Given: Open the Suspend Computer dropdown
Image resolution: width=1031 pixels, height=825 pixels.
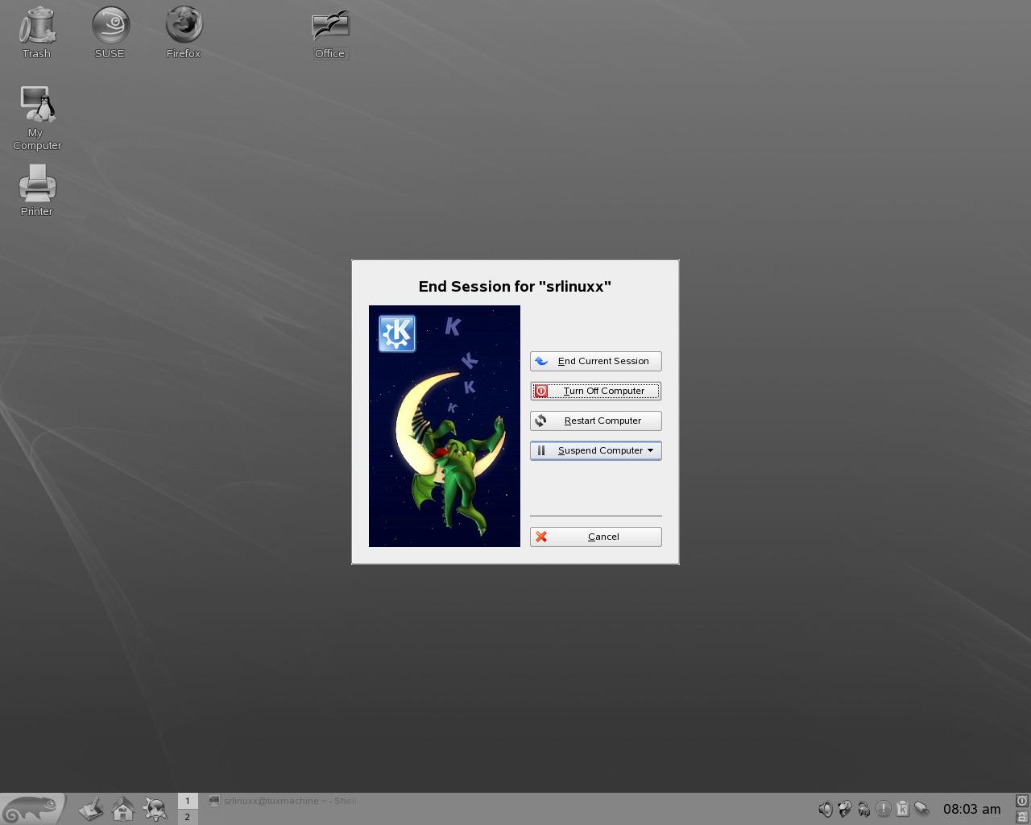Looking at the screenshot, I should (595, 450).
